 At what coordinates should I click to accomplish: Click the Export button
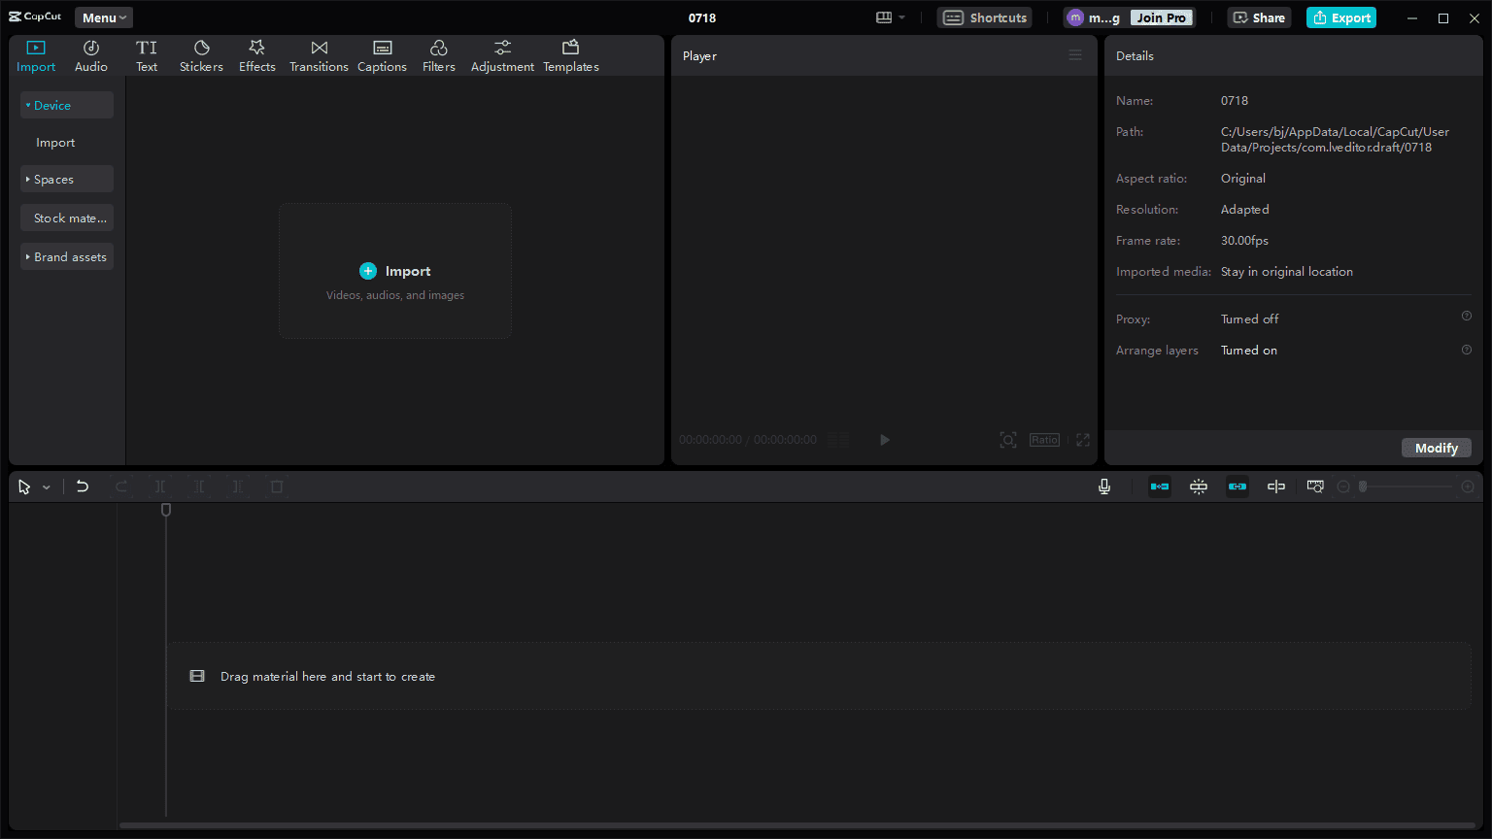(x=1341, y=17)
